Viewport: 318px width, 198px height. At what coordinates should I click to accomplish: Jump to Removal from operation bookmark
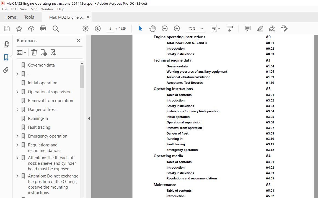tap(50, 101)
